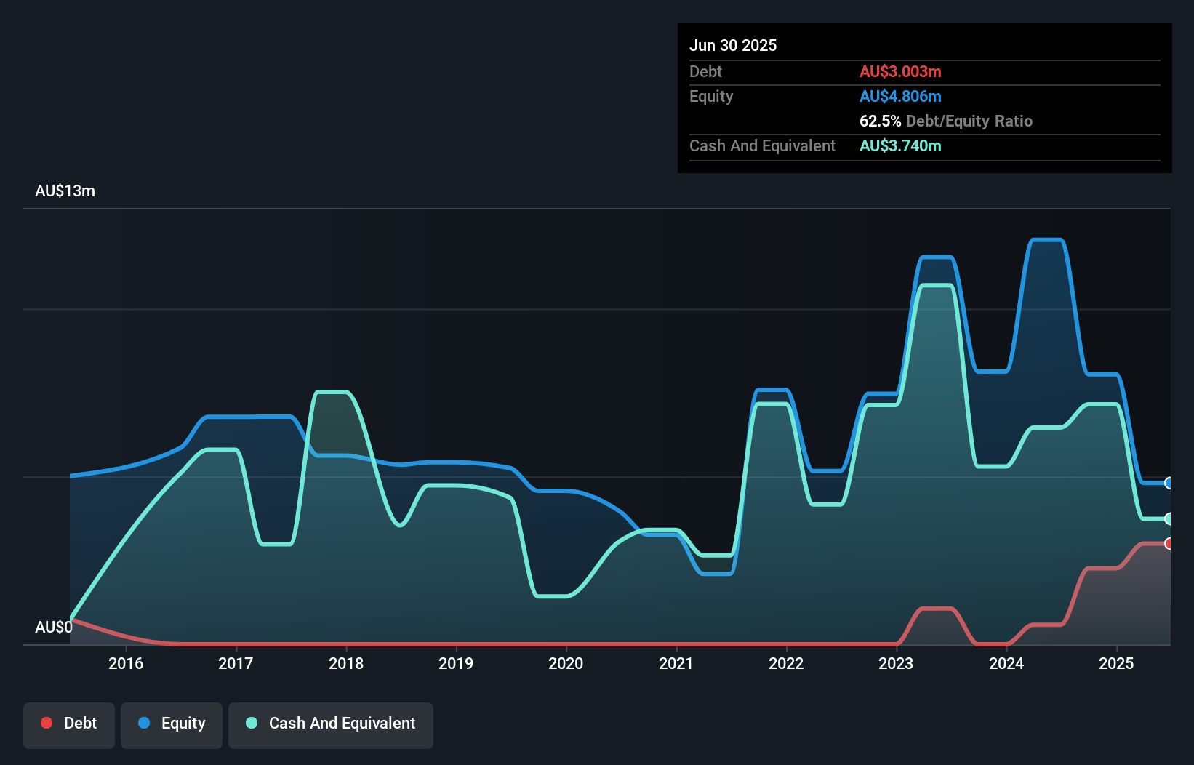Click the 2018 label on the x-axis
1194x765 pixels.
point(346,663)
